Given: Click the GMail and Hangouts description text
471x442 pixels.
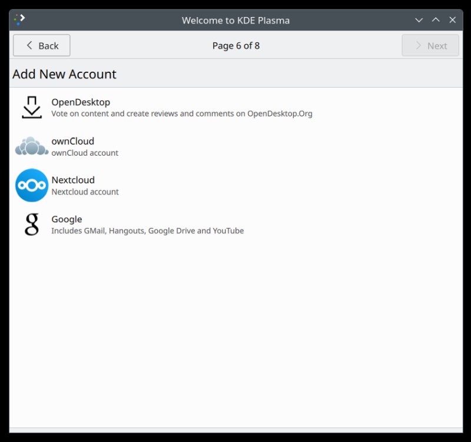Looking at the screenshot, I should tap(147, 230).
